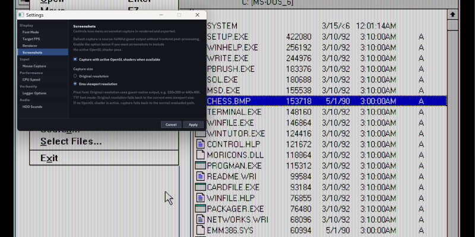Click the EMM386.SYS file icon
This screenshot has width=475, height=237.
pos(200,230)
